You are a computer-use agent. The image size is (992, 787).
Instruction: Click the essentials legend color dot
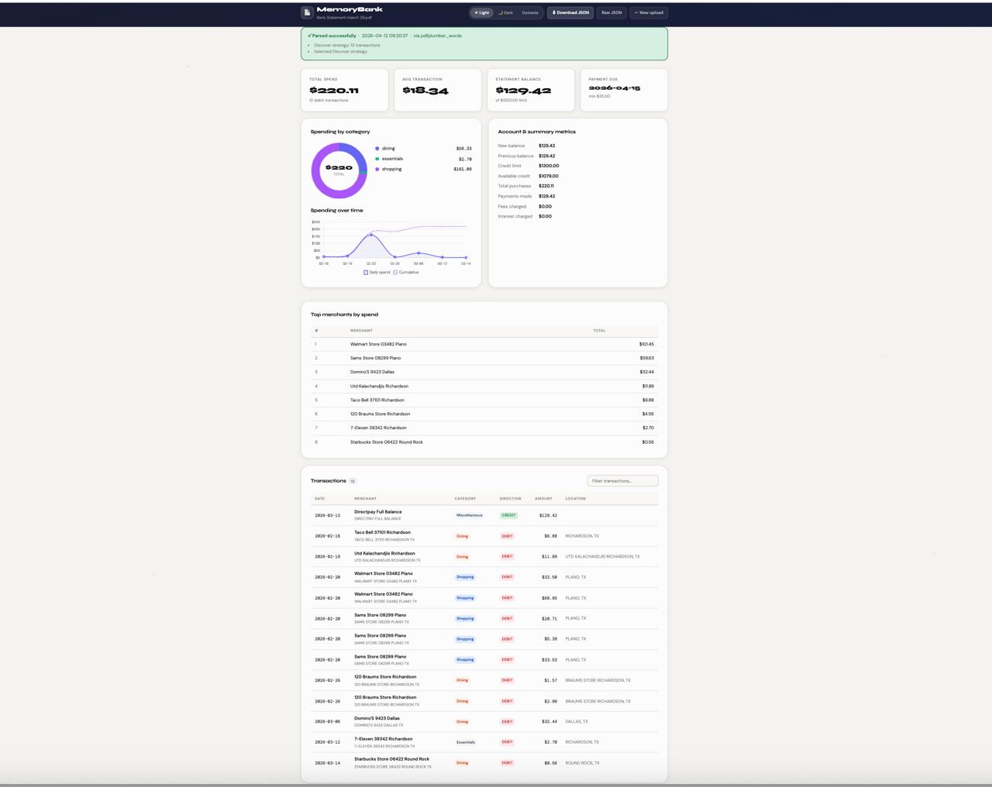[377, 159]
